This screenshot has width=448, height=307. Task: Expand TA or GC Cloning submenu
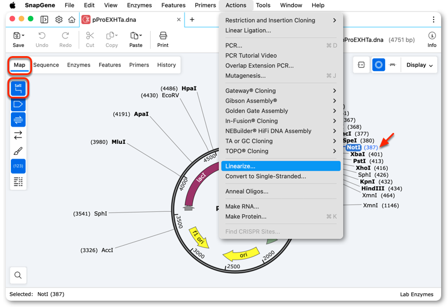pos(281,141)
